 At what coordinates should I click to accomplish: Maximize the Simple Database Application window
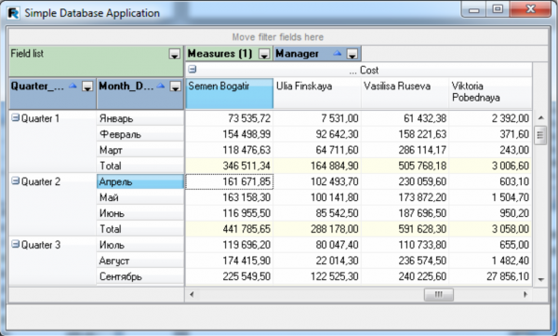498,9
